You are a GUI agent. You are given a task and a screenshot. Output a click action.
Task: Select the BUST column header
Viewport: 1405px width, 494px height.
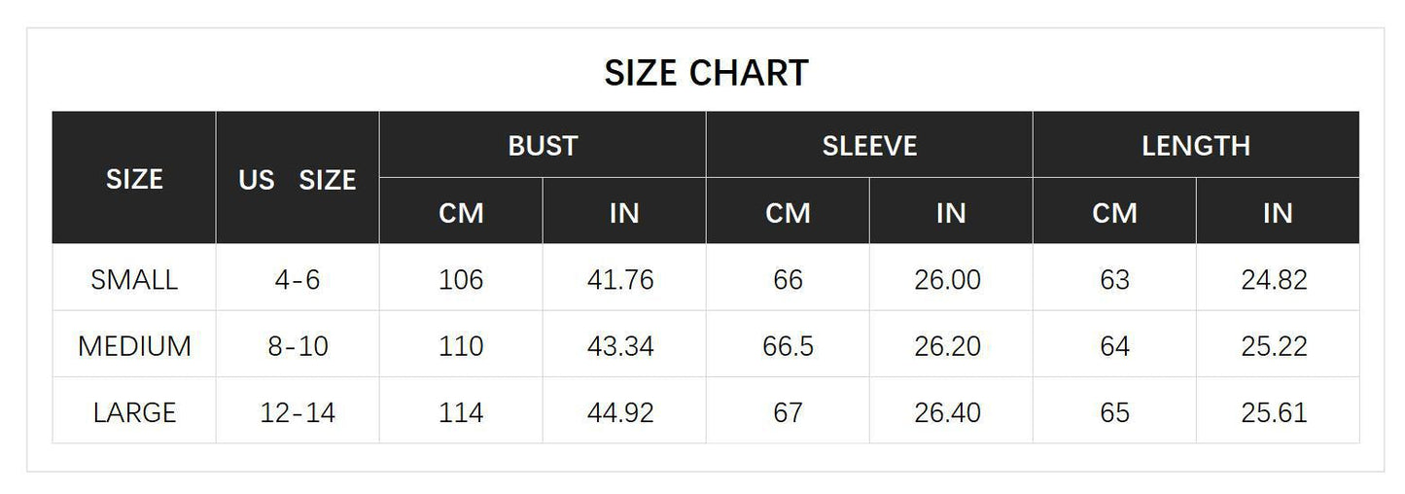543,146
